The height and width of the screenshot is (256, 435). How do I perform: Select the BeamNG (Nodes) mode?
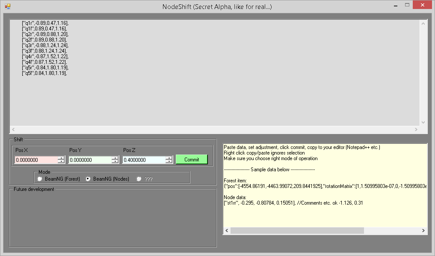(x=107, y=179)
